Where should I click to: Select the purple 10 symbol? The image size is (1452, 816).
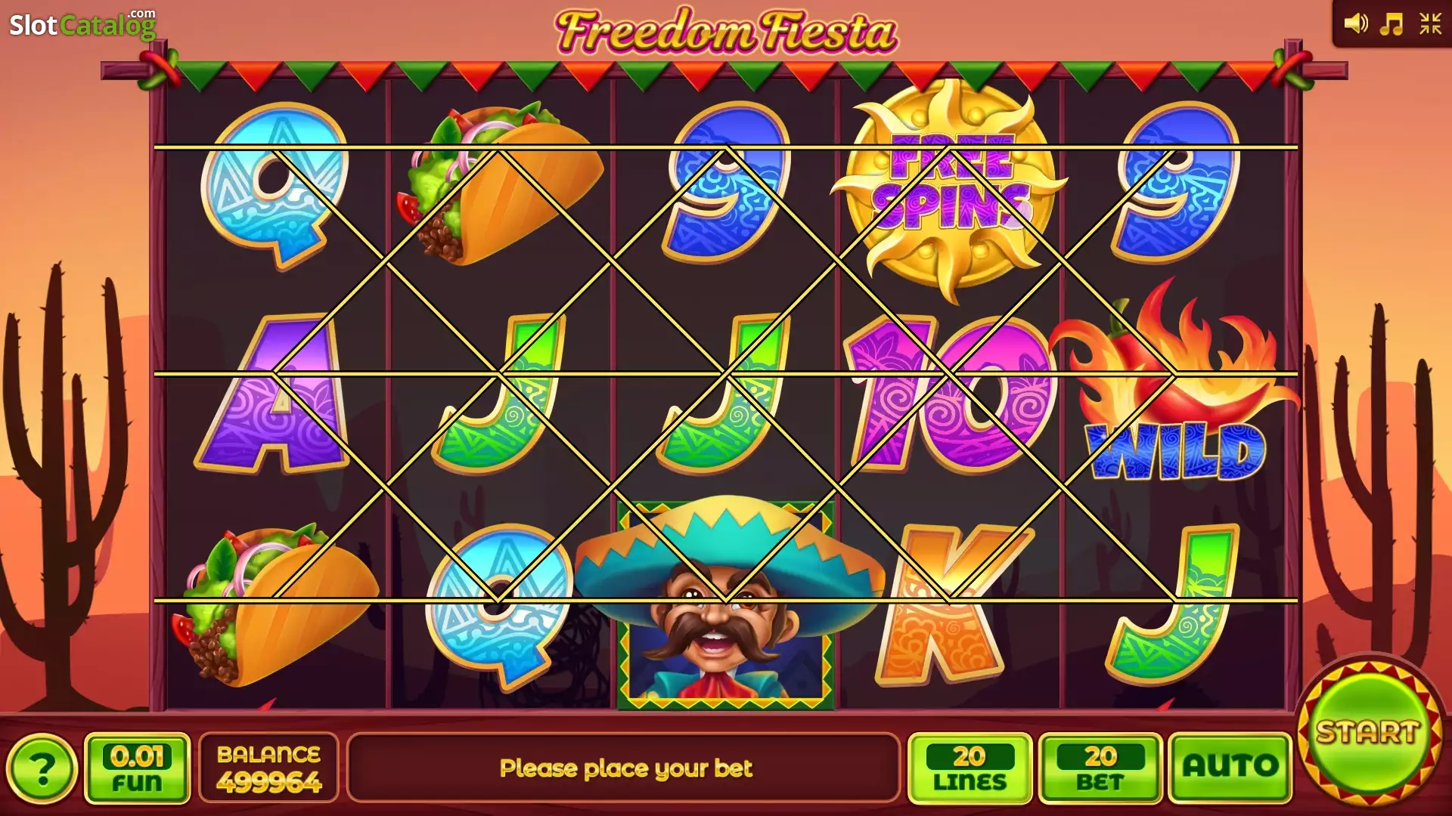(x=949, y=393)
